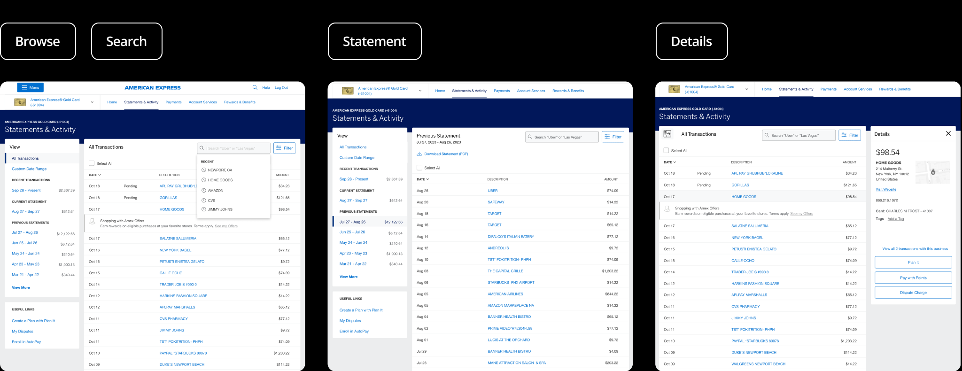Open the GORILLAS transaction in Browse screen

pyautogui.click(x=168, y=198)
